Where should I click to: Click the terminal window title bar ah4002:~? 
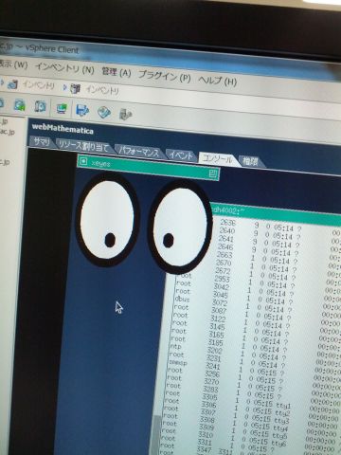pos(277,215)
